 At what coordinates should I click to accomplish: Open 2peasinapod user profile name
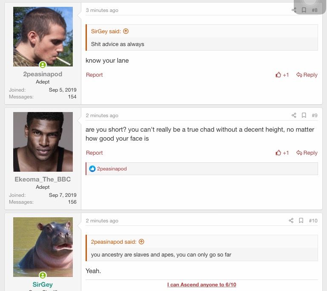(43, 74)
